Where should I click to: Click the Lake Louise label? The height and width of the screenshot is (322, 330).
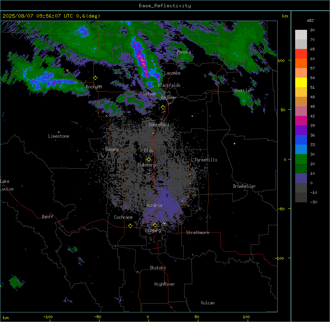coord(7,185)
